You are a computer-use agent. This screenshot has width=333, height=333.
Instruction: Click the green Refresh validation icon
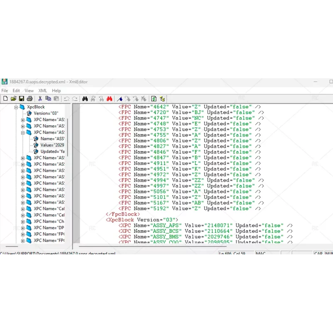154,98
